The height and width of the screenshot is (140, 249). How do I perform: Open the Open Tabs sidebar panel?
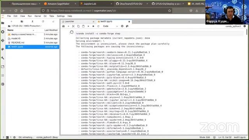[x=3, y=67]
